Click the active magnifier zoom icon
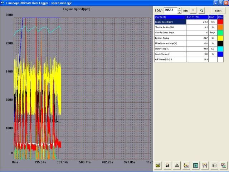 (x=201, y=10)
